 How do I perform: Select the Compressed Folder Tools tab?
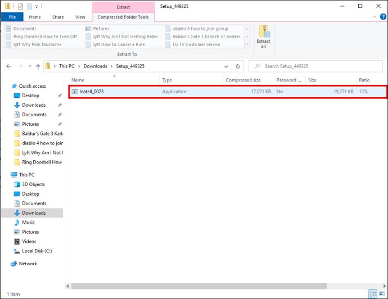click(123, 17)
